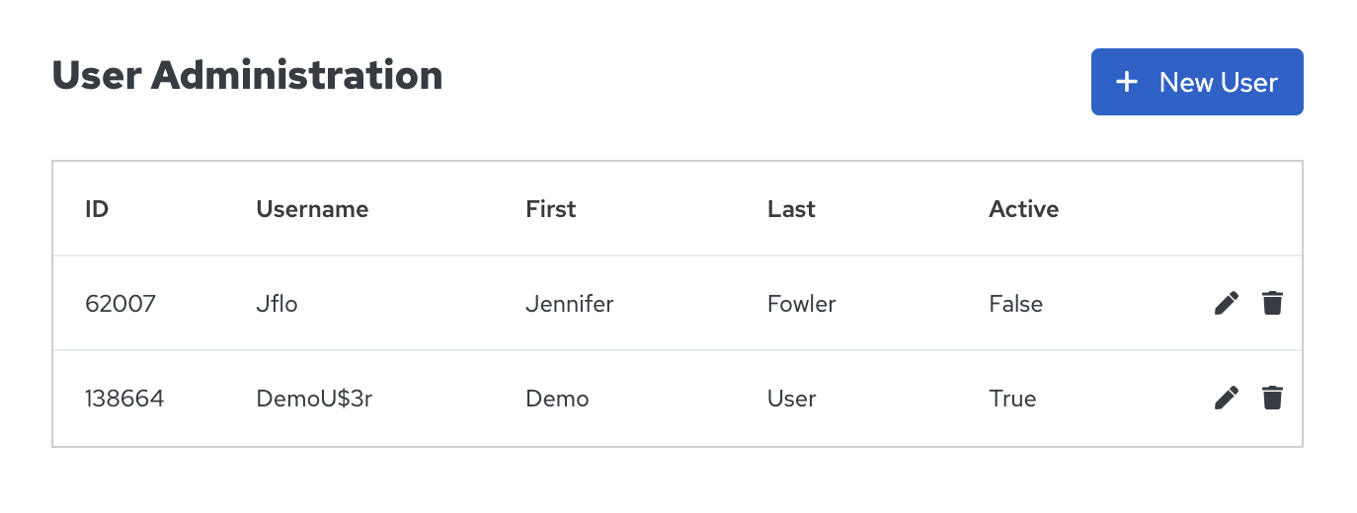Image resolution: width=1357 pixels, height=513 pixels.
Task: Select the Username column header
Action: (x=312, y=209)
